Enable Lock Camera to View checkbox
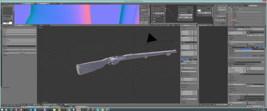This screenshot has height=111, width=267. click(181, 75)
